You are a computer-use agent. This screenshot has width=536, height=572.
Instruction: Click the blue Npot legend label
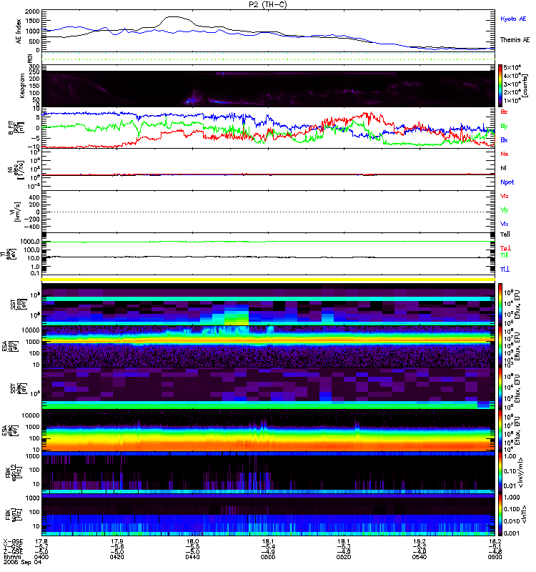pos(507,182)
